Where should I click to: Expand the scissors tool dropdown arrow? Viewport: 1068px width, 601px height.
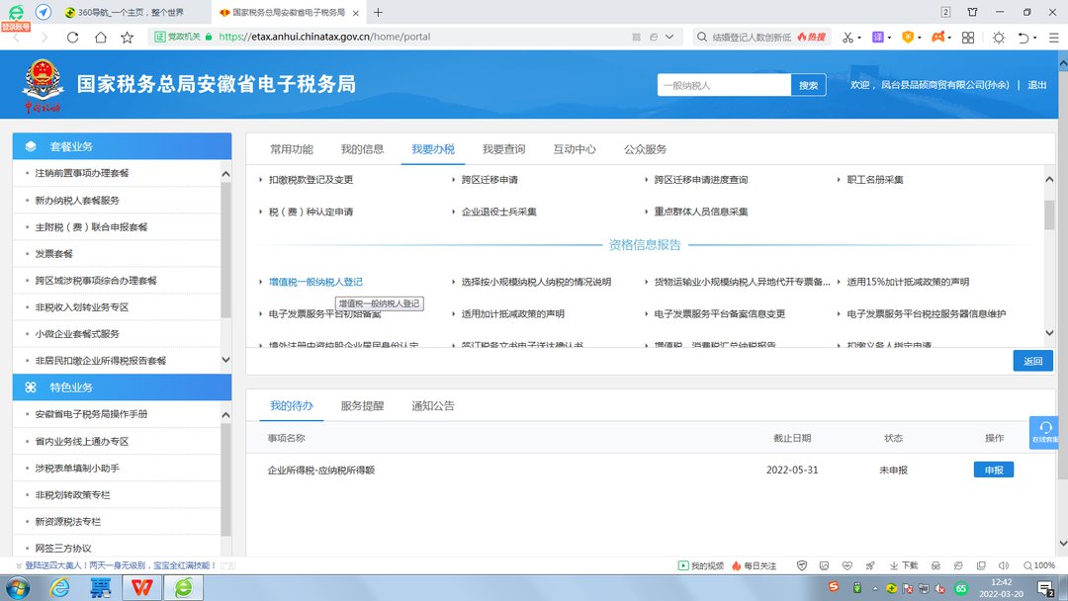click(x=858, y=37)
